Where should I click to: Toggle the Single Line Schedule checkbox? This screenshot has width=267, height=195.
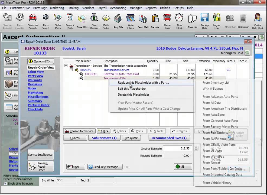(x=5, y=183)
